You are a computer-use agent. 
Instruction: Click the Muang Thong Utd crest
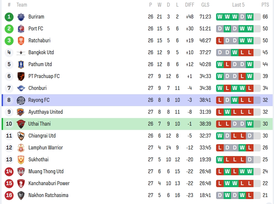[21, 172]
